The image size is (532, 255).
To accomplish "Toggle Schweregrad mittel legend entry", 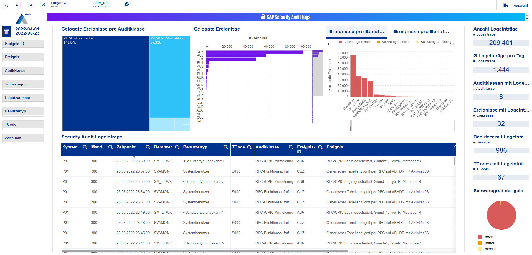I will click(x=394, y=42).
